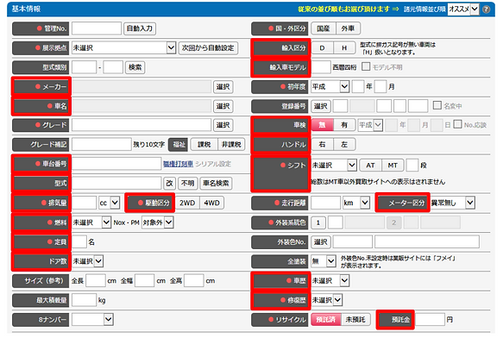Select 4WD drive type

coord(211,203)
